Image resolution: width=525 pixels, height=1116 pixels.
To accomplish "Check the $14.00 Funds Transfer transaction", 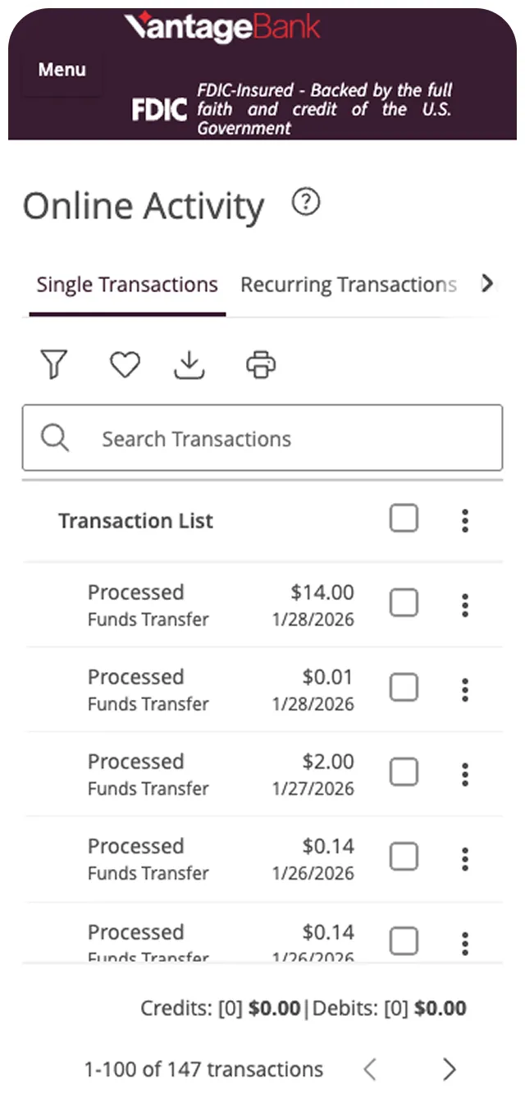I will 404,603.
